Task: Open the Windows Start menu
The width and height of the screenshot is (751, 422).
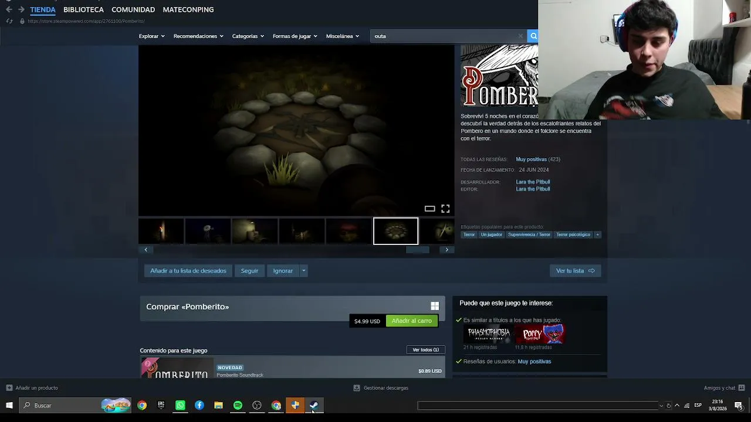Action: pyautogui.click(x=9, y=406)
